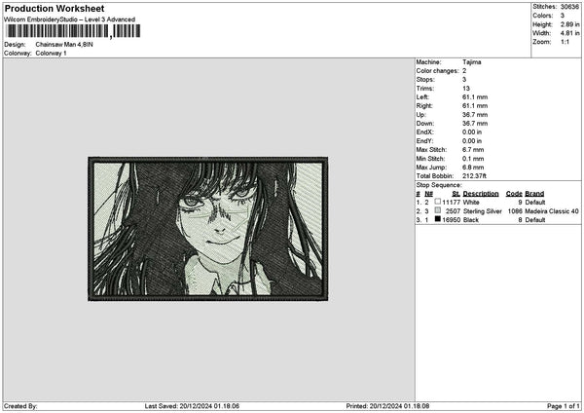This screenshot has width=584, height=413.
Task: Click the 'Description' column header
Action: (x=481, y=194)
